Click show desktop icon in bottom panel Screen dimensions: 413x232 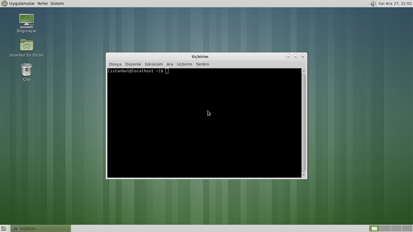pyautogui.click(x=3, y=229)
